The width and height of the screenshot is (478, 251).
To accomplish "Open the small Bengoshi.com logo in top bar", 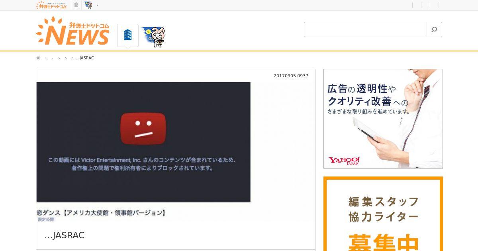I will pos(51,5).
